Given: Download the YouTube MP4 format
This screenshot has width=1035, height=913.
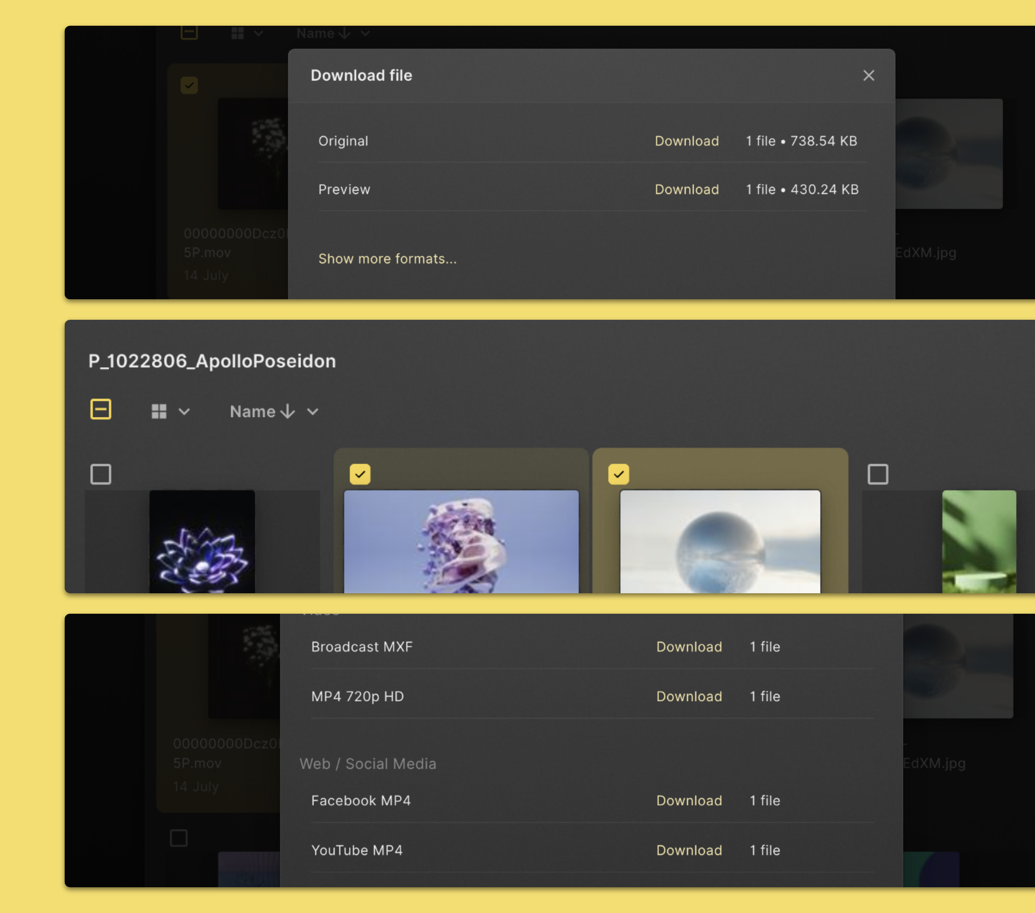Looking at the screenshot, I should 689,850.
